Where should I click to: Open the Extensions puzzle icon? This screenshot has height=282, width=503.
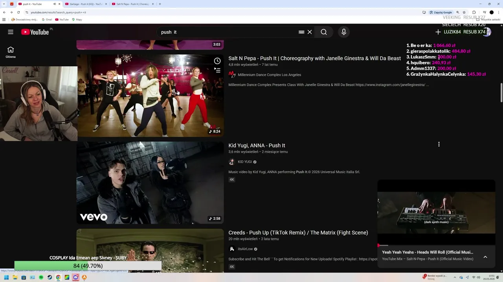pyautogui.click(x=474, y=12)
